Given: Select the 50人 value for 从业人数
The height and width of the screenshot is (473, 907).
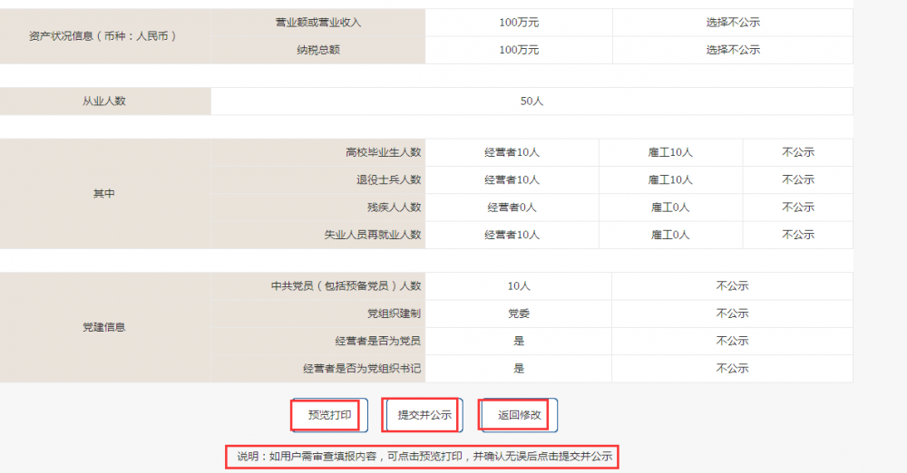Looking at the screenshot, I should point(532,101).
